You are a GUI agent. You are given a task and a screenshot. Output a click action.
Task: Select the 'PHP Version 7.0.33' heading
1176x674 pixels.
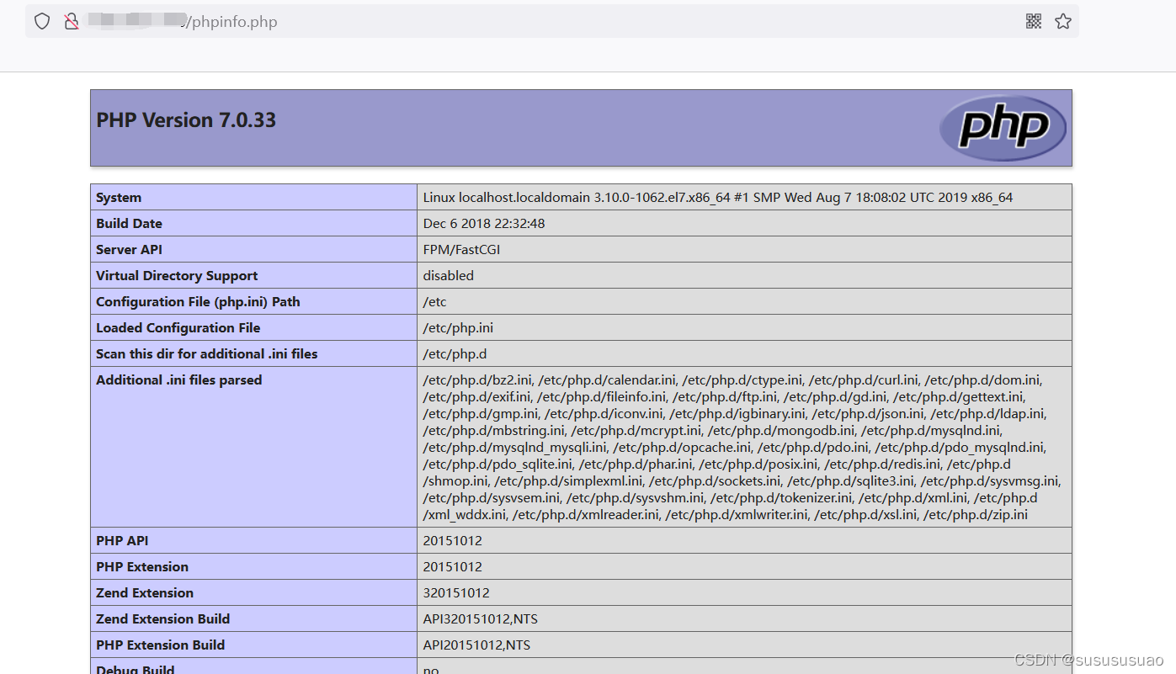coord(186,119)
